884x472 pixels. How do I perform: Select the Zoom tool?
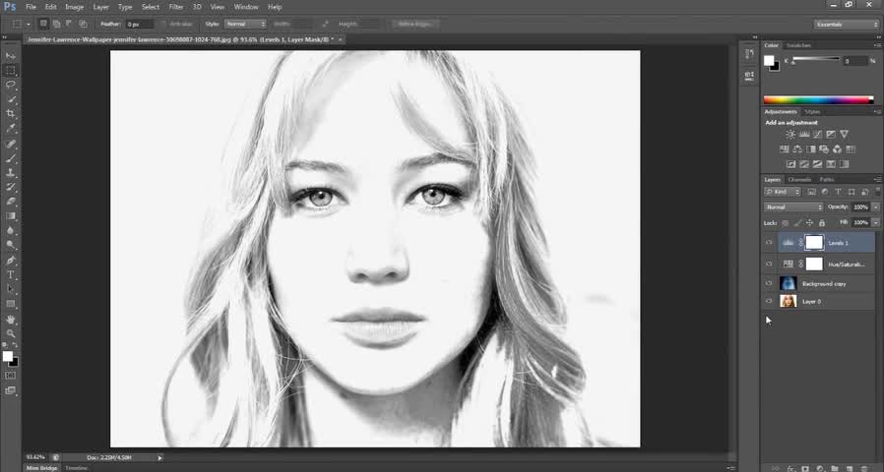[11, 333]
